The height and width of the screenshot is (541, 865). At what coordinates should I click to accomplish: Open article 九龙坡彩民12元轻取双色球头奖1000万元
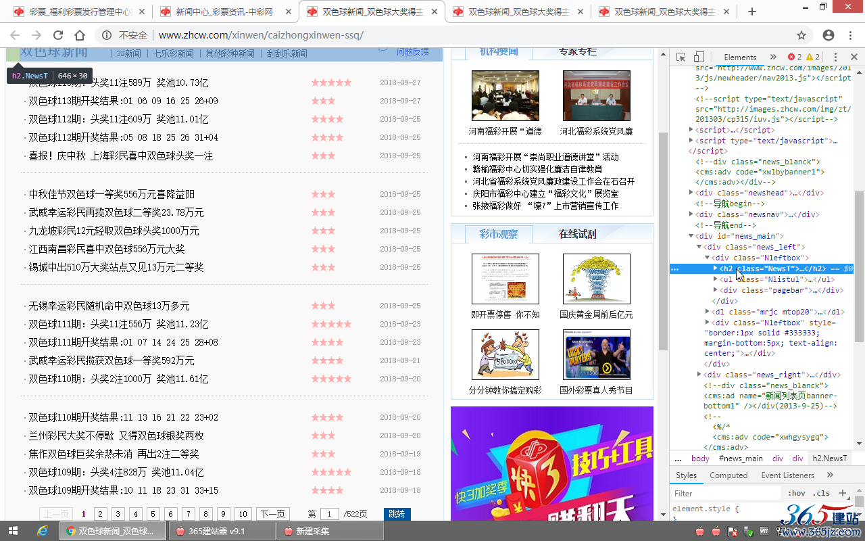click(114, 231)
